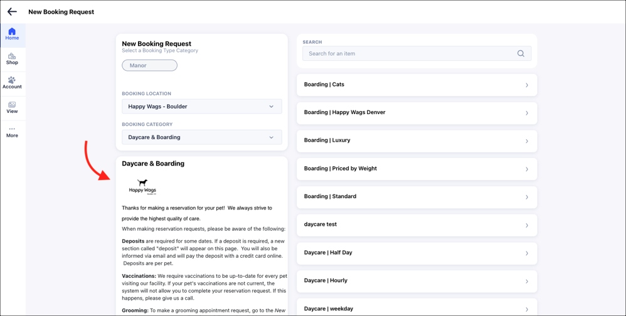Select Boarding | Cats booking type

[416, 85]
